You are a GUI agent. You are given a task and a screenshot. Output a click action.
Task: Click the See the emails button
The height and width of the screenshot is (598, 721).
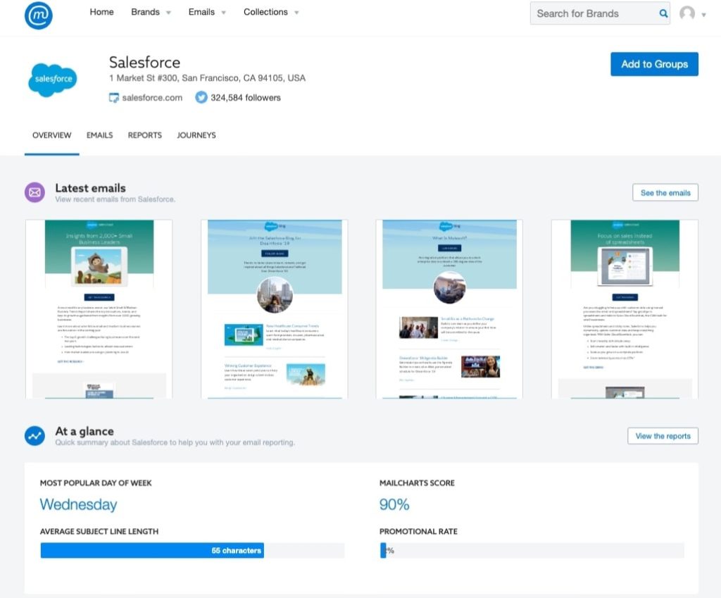[x=665, y=193]
